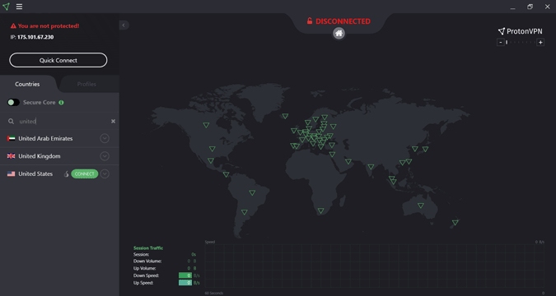Select the Canada server marker on map
The width and height of the screenshot is (556, 296).
206,125
